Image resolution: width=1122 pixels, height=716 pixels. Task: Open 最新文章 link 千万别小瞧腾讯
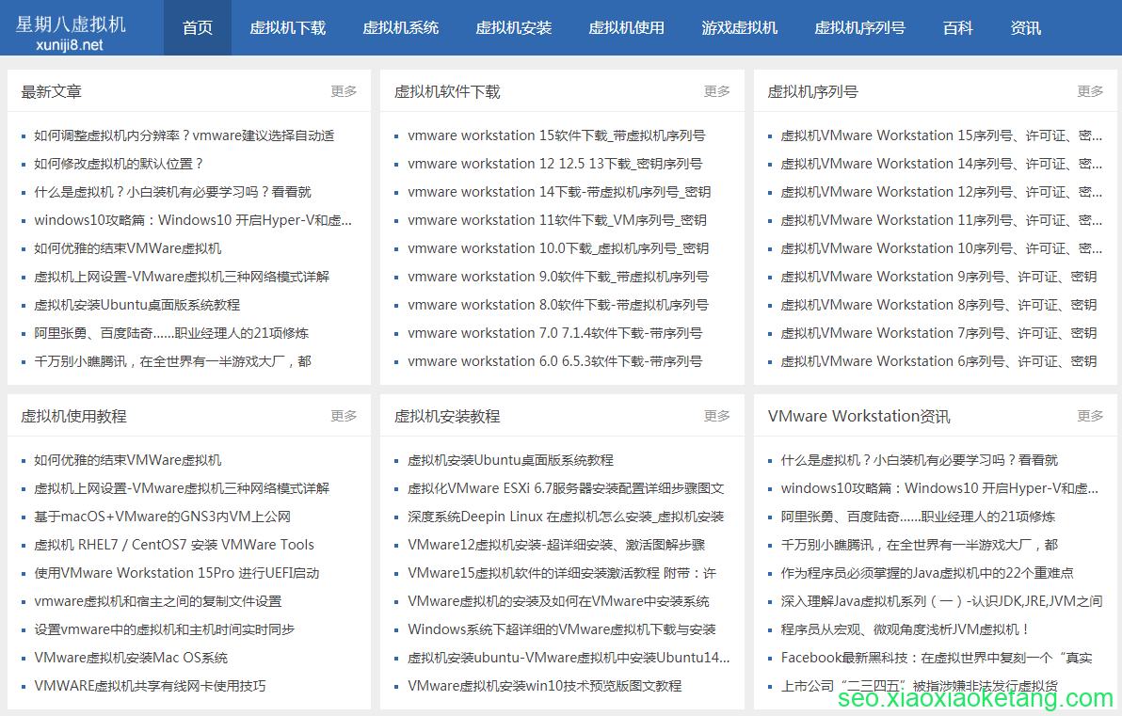click(172, 361)
